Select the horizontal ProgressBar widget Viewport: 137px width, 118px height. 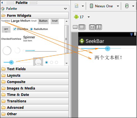(x=41, y=51)
